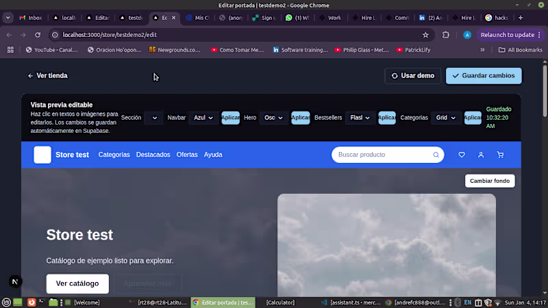Reload the page
548x308 pixels.
(38, 35)
